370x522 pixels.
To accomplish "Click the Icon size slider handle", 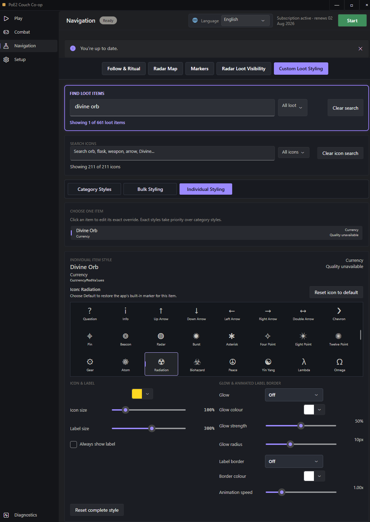I will (x=125, y=410).
